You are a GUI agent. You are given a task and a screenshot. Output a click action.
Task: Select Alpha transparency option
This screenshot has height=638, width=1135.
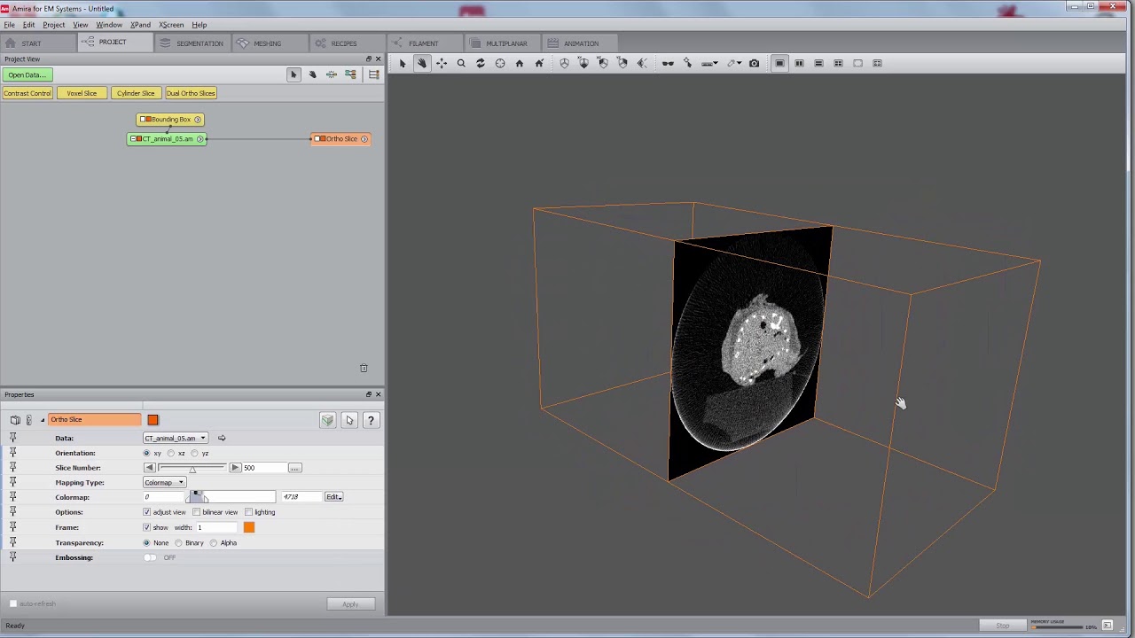214,542
